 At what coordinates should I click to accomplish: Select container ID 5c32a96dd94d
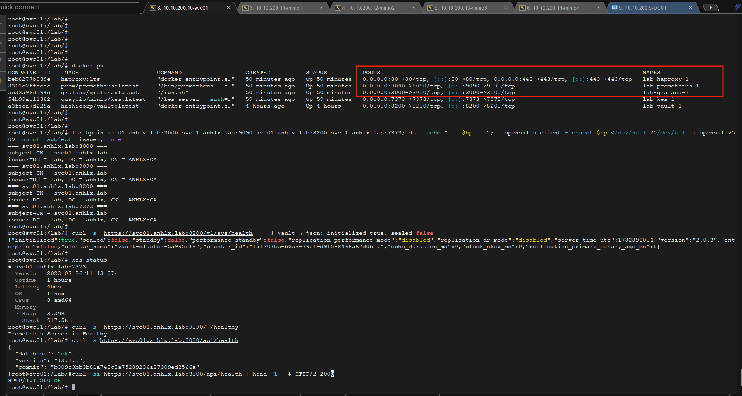[x=29, y=93]
